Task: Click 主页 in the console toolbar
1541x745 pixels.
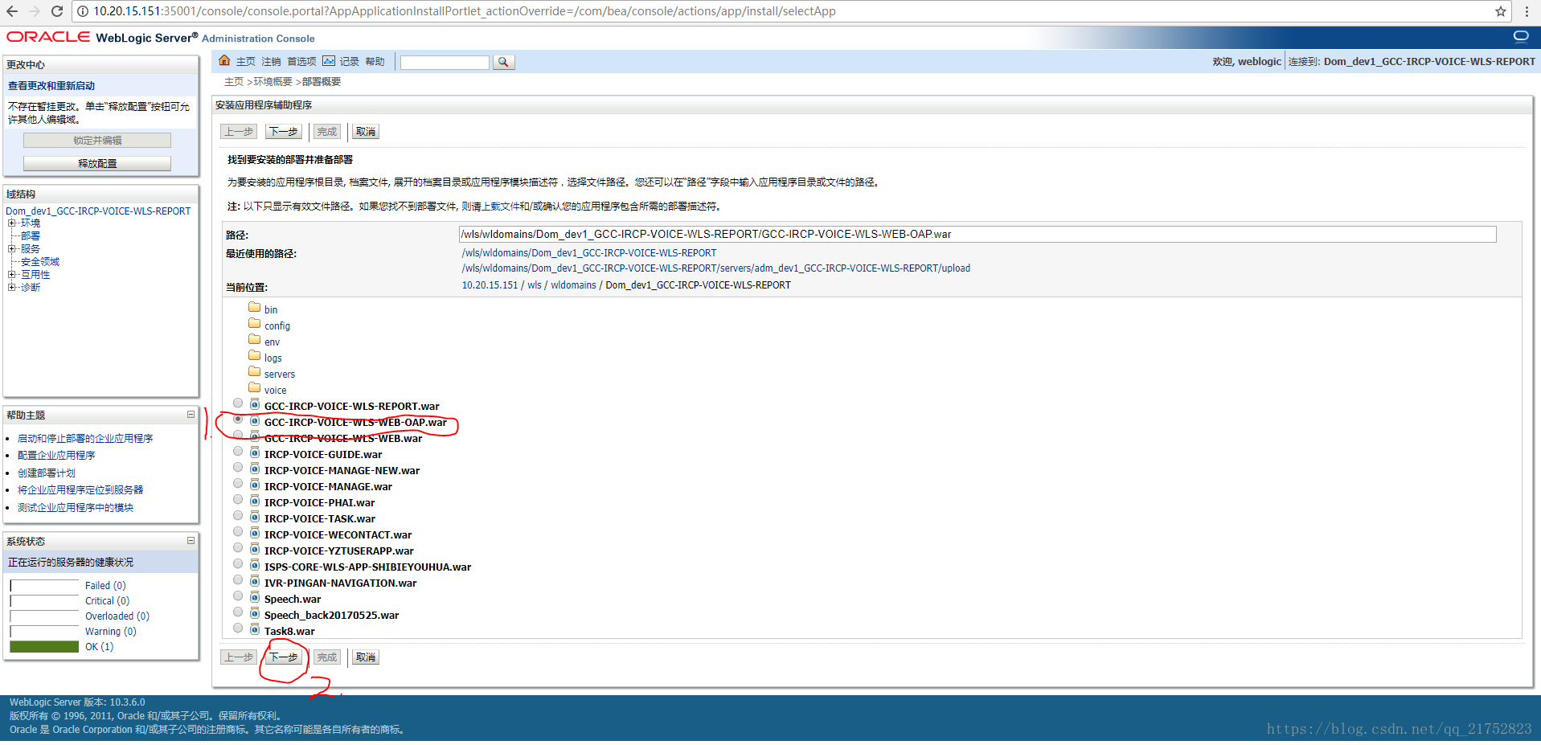Action: coord(245,62)
